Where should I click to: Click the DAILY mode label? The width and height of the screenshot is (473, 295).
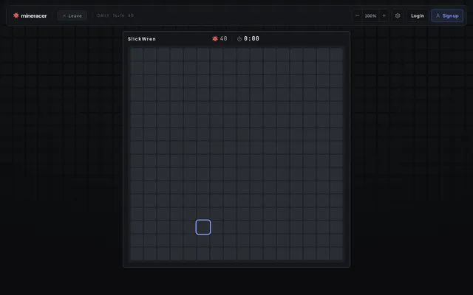click(103, 15)
